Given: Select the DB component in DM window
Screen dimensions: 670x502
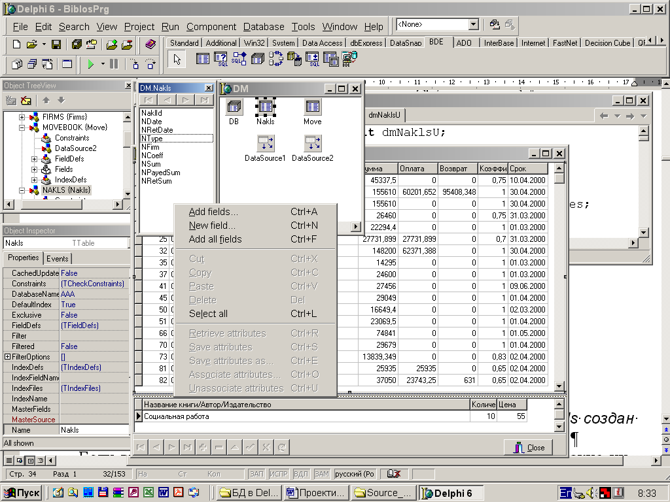Looking at the screenshot, I should (x=234, y=107).
